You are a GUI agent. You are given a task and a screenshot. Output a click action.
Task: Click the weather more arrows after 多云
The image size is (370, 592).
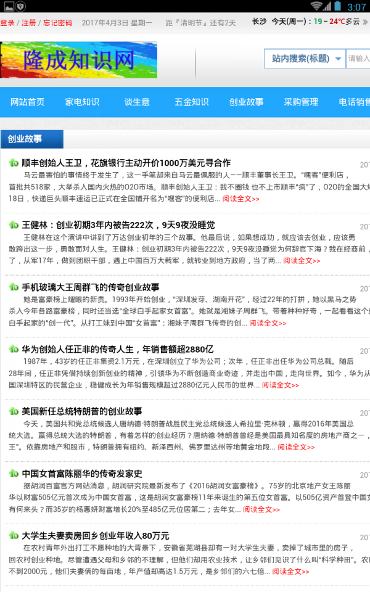tap(365, 22)
